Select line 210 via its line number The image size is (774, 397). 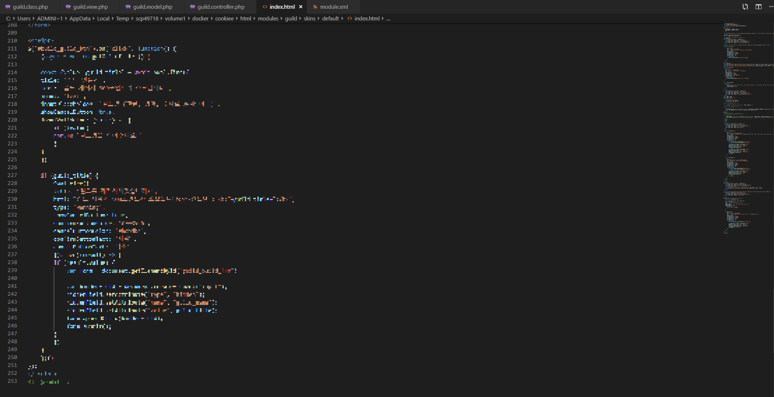click(x=12, y=41)
